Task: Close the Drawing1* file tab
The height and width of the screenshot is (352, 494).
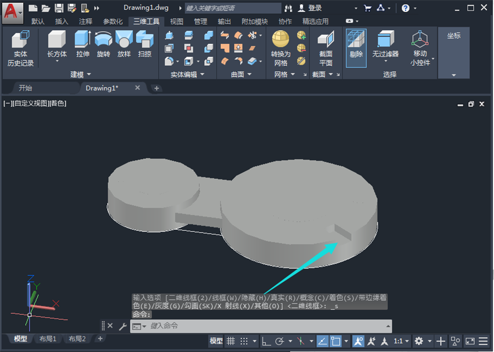Action: (137, 88)
